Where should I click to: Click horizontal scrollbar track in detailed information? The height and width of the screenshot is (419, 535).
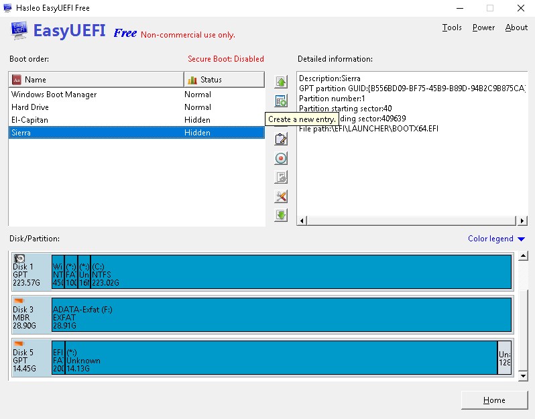click(412, 221)
